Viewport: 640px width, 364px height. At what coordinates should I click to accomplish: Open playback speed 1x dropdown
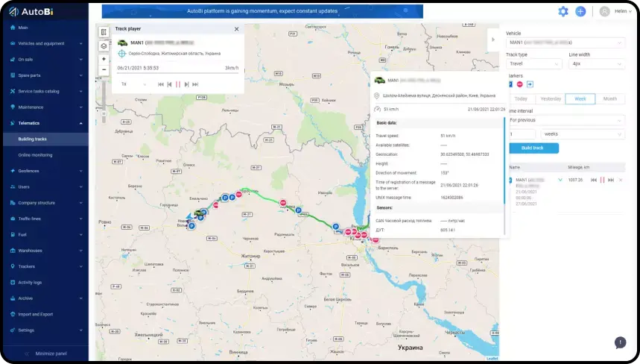pos(133,84)
